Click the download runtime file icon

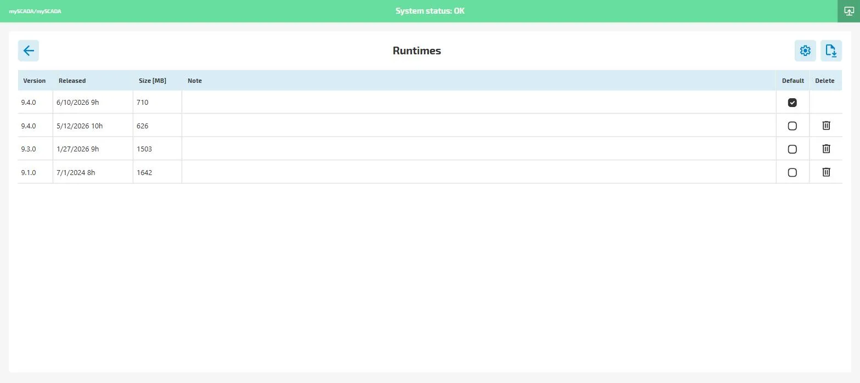(x=831, y=50)
